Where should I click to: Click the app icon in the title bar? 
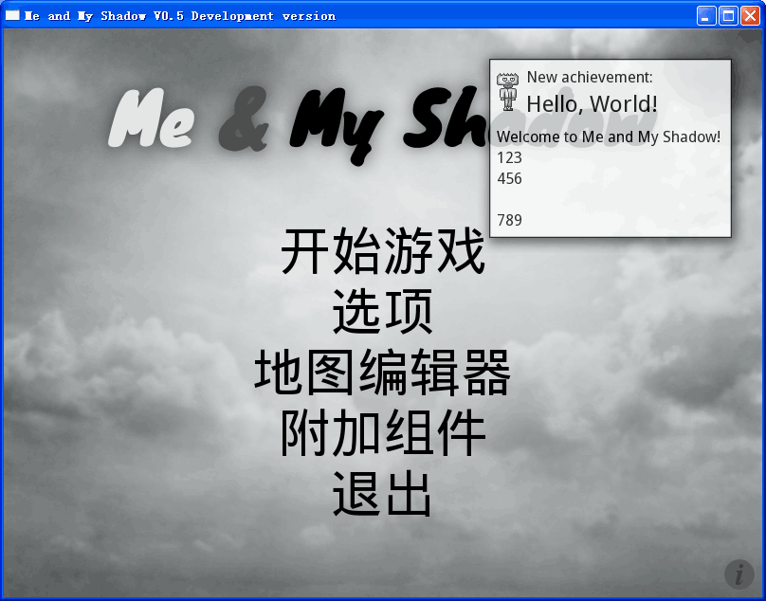[12, 15]
